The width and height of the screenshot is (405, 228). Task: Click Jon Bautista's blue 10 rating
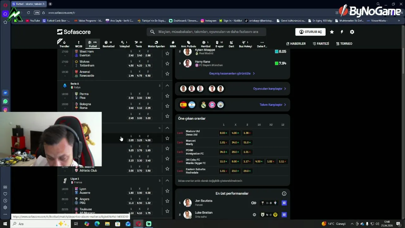click(284, 203)
